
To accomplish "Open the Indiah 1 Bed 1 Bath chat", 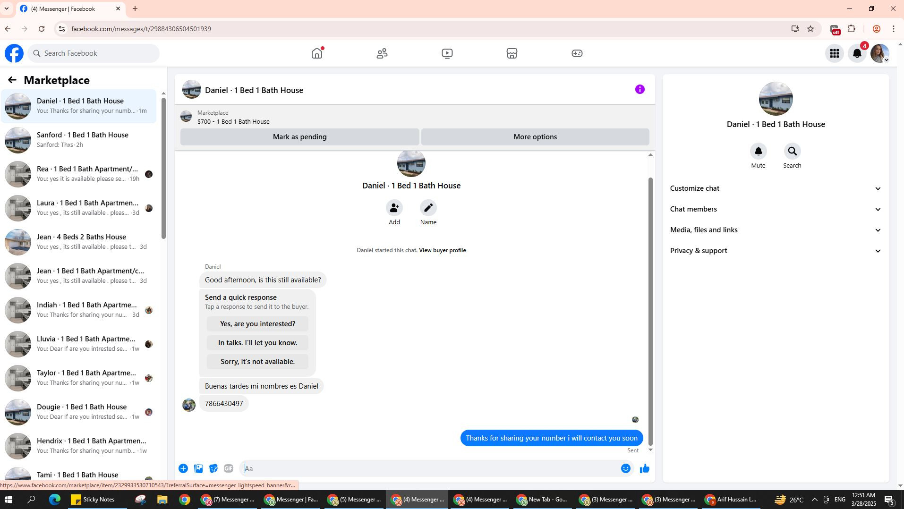I will pos(78,310).
